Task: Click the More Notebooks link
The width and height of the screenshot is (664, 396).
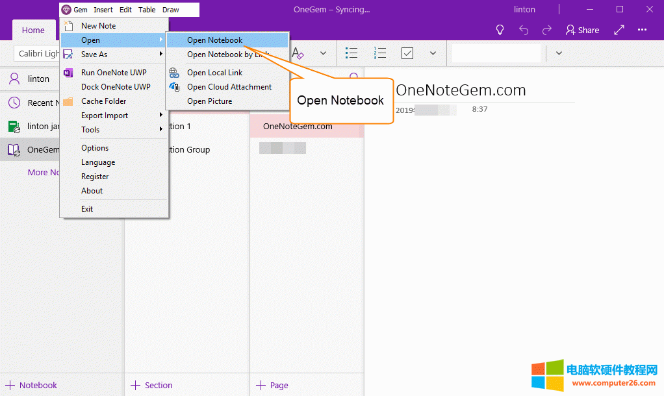Action: [44, 172]
